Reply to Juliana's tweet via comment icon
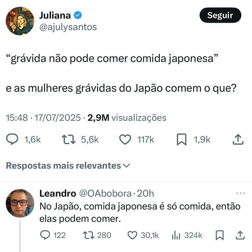This screenshot has width=252, height=252. [12, 139]
